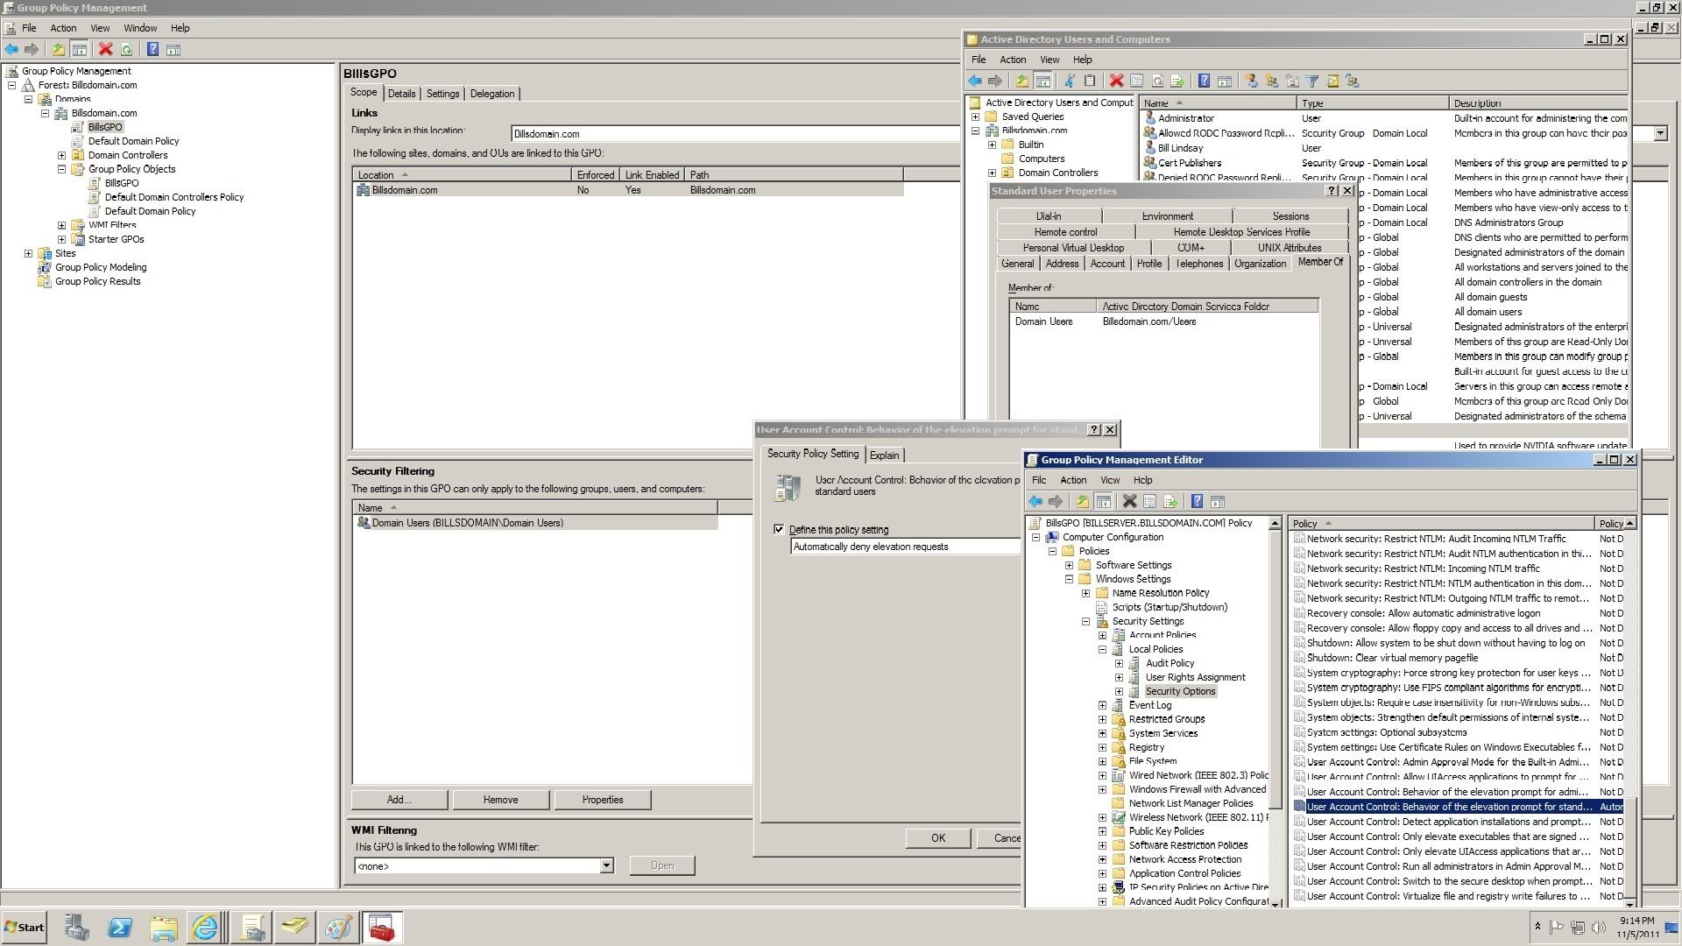1682x946 pixels.
Task: Select Account tab in Standard User Properties
Action: coord(1107,264)
